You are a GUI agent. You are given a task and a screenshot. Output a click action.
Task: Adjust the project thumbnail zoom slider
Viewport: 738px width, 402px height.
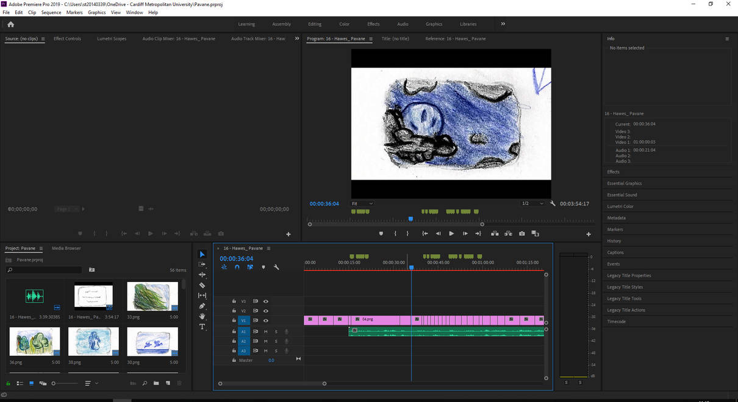point(55,383)
